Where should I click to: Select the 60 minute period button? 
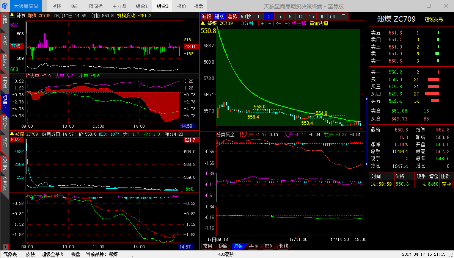tap(333, 17)
